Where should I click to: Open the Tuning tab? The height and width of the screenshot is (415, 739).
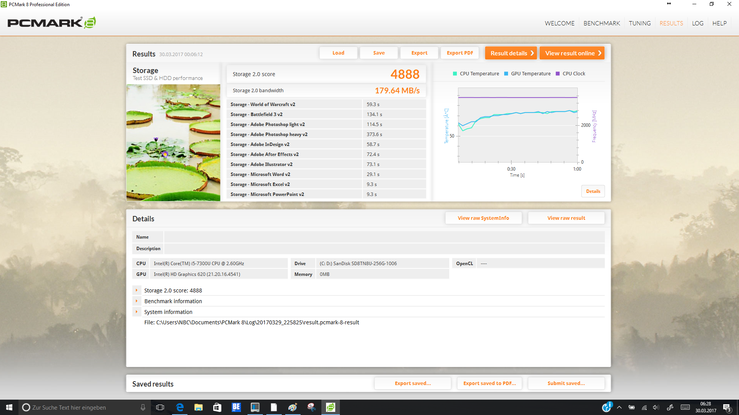coord(640,23)
